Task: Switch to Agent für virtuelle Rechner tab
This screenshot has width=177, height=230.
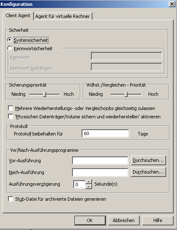Action: 62,16
